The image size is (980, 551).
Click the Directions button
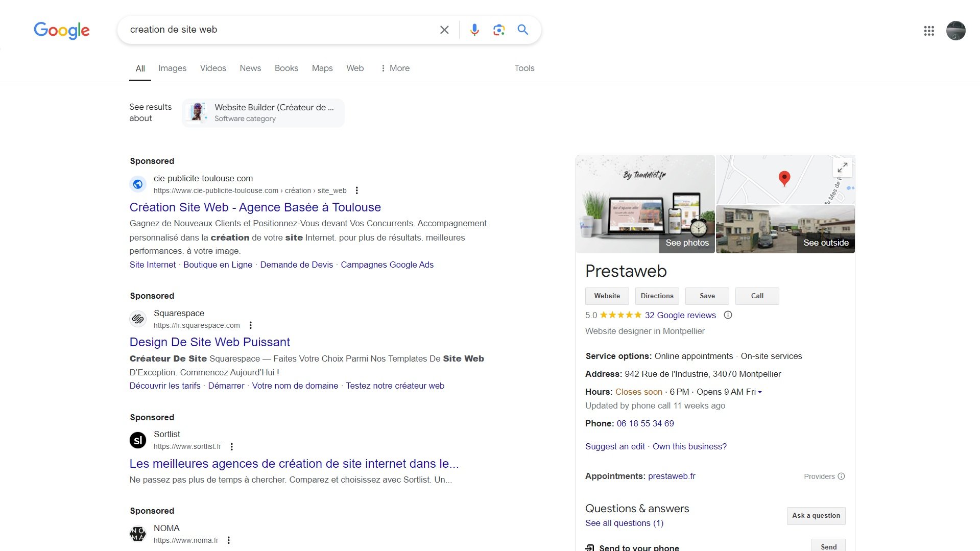[657, 296]
